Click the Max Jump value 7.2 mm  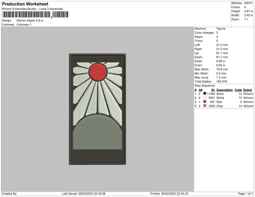coord(221,77)
